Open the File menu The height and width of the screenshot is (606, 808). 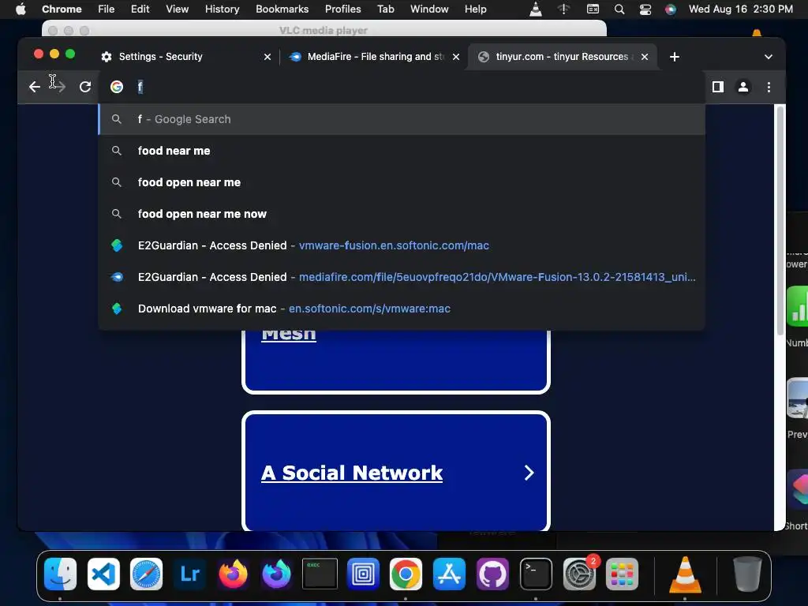click(107, 9)
